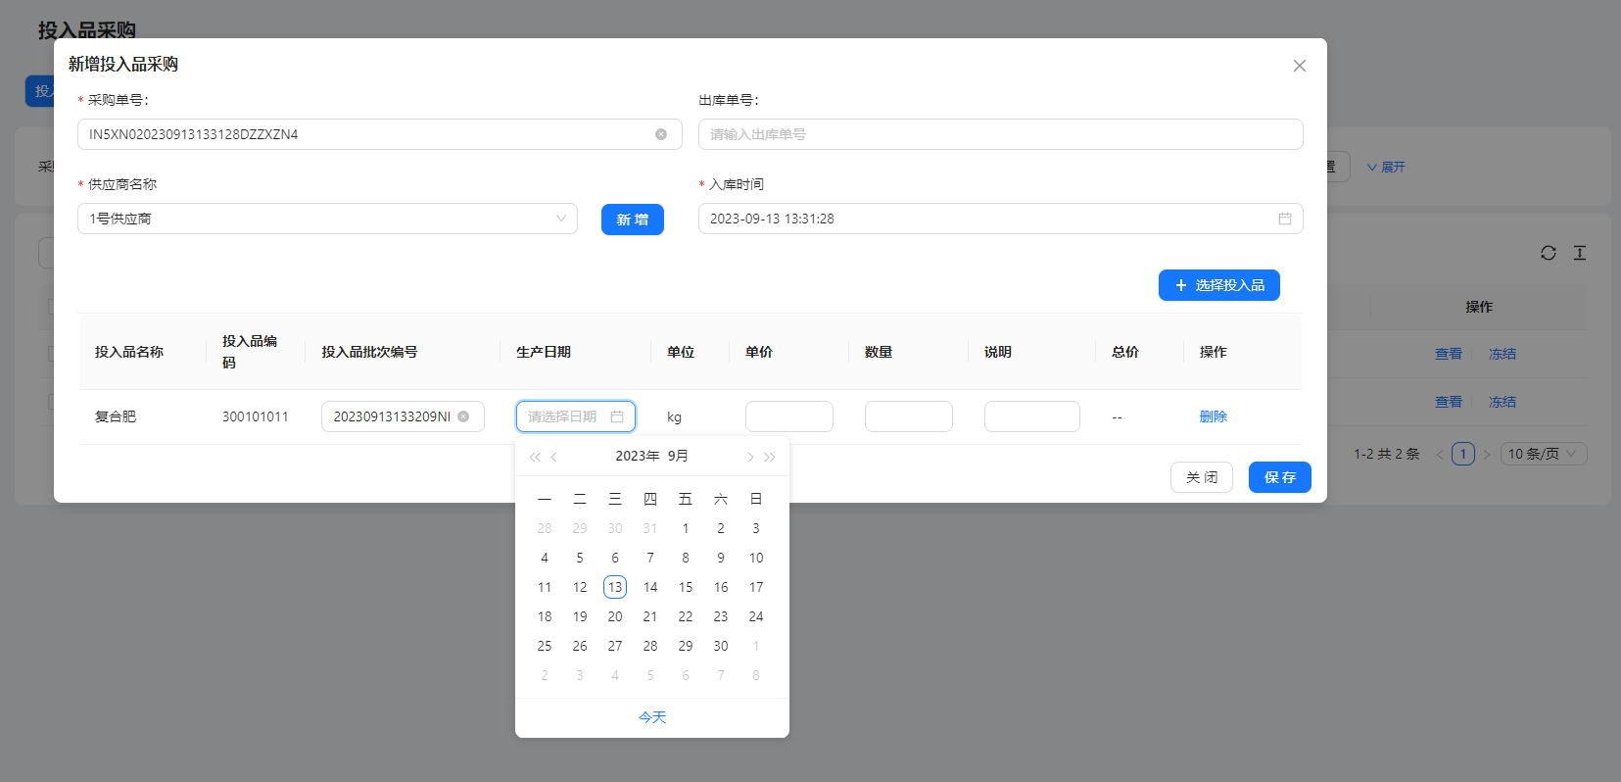Select today's date 13 in calendar

coord(615,587)
